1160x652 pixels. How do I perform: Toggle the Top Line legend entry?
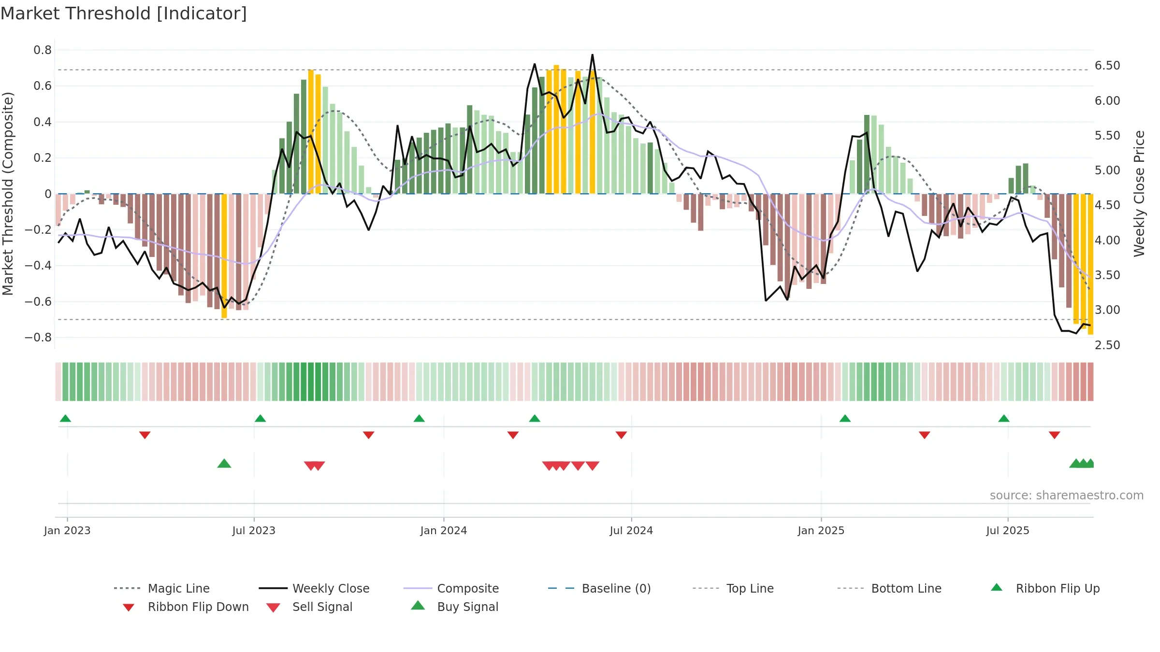click(x=733, y=588)
